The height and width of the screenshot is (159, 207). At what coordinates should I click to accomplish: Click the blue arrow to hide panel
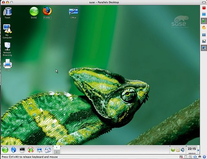(x=198, y=150)
